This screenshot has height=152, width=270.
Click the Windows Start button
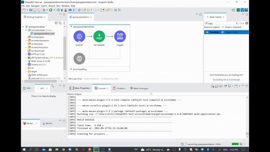[x=24, y=149]
